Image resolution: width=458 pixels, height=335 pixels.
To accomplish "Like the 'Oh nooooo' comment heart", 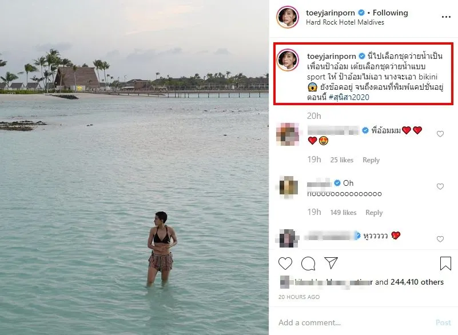I will pos(440,186).
